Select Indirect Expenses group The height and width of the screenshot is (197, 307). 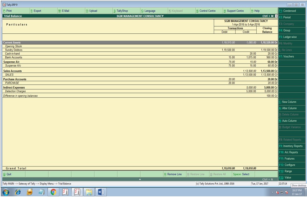coord(140,88)
